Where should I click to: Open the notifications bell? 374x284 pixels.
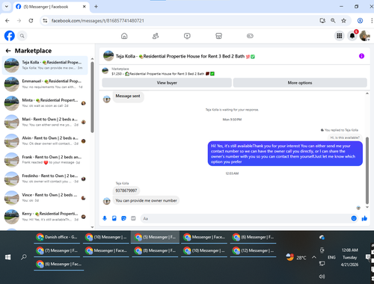click(352, 36)
